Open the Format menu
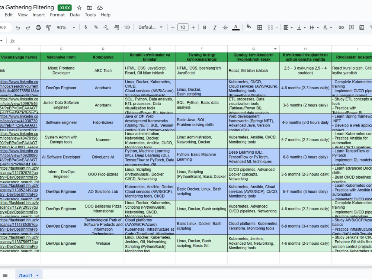 pos(57,15)
